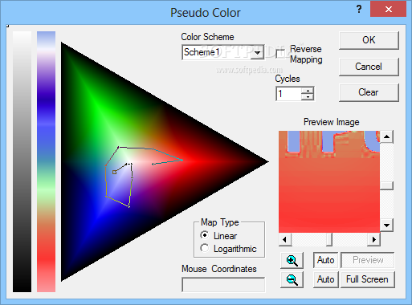
Task: Click the Preview Image thumbnail
Action: click(x=329, y=181)
